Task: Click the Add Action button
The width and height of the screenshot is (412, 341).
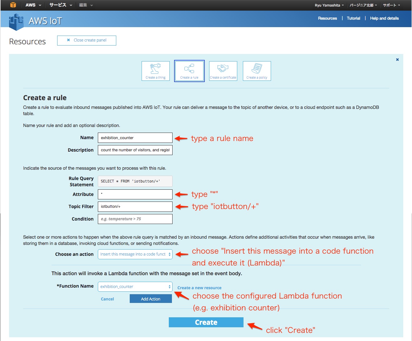Action: click(x=151, y=299)
